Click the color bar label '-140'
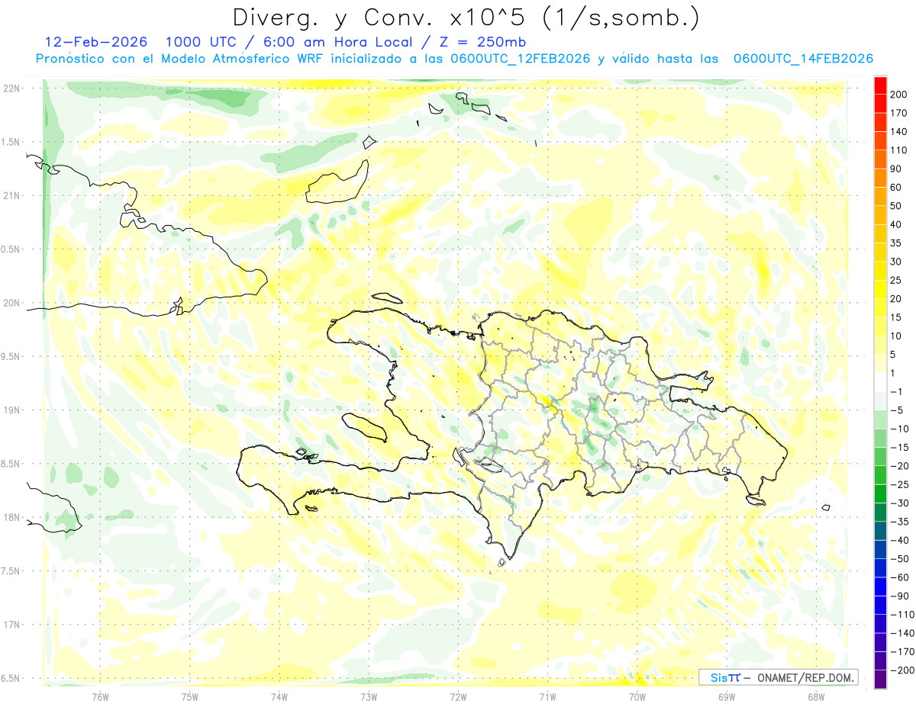Viewport: 916px width, 707px height. 902,633
